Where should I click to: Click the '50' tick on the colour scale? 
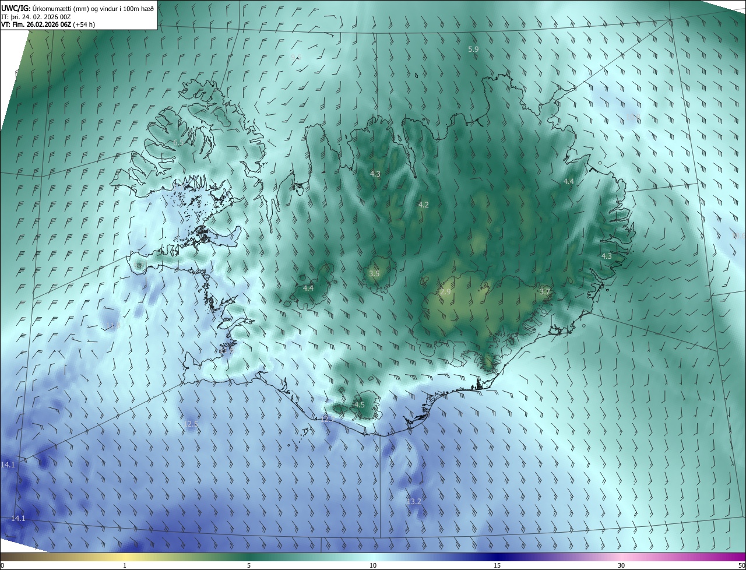tap(741, 565)
